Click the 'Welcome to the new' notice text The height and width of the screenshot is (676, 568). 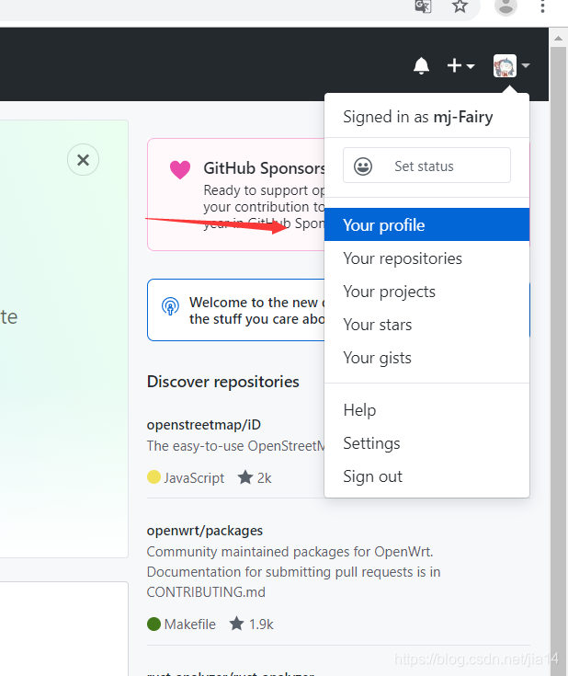coord(256,311)
